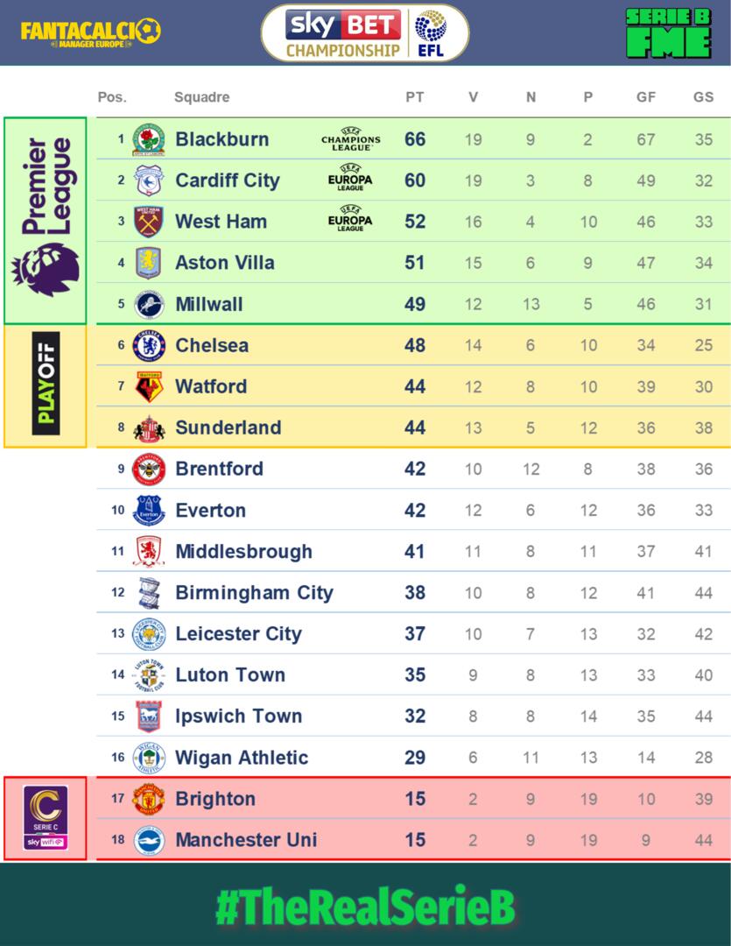Open the Aston Villa team name
This screenshot has height=946, width=731.
[x=224, y=263]
